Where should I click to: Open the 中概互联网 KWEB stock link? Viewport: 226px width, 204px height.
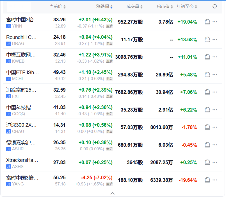click(x=21, y=58)
